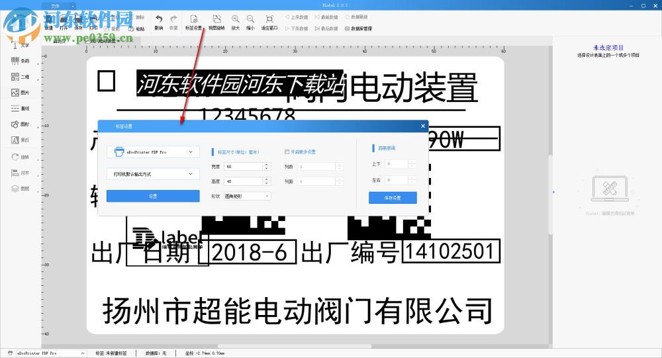This screenshot has height=358, width=662.
Task: Click the 左右 horizontal offset field
Action: pos(397,180)
